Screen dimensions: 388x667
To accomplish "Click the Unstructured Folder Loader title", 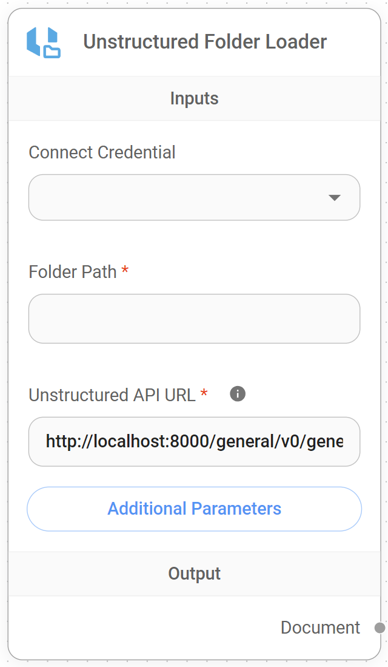I will 204,41.
